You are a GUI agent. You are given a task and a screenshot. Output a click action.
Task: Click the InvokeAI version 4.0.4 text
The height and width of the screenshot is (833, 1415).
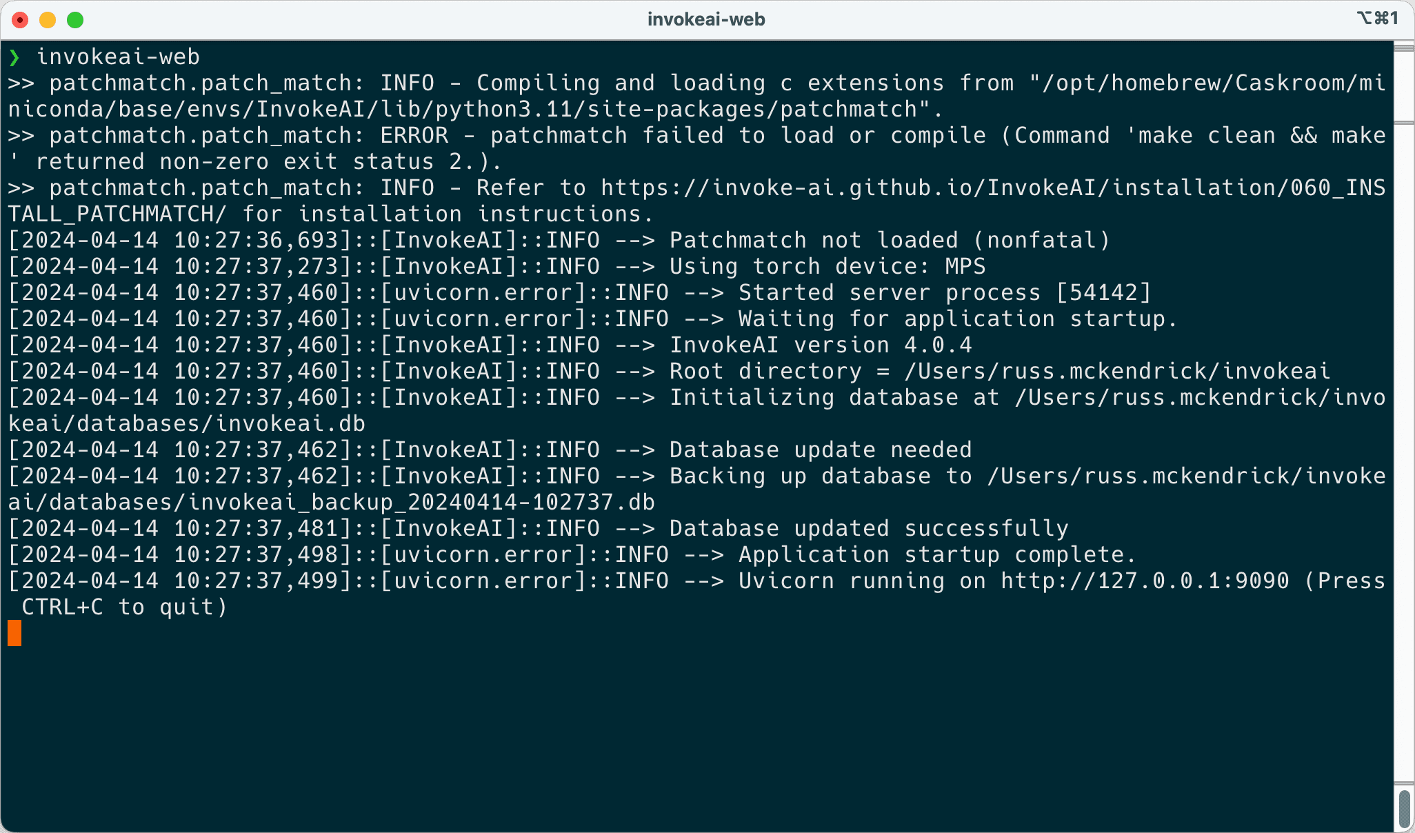[x=821, y=345]
